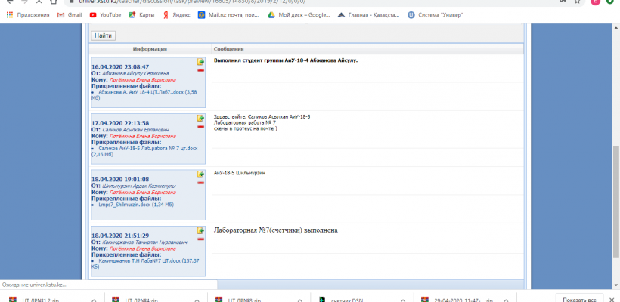Screen dimensions: 620x302
Task: Open the Яндекс bookmark
Action: click(176, 15)
